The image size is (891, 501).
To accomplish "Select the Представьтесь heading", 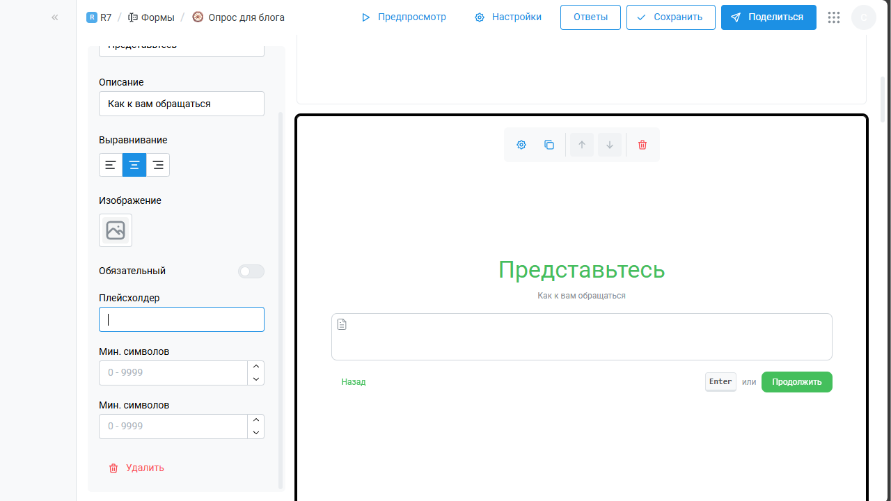I will click(582, 270).
